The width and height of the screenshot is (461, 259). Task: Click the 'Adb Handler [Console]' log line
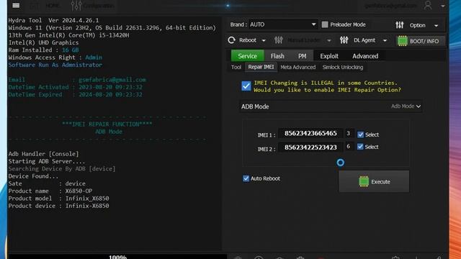tap(43, 154)
